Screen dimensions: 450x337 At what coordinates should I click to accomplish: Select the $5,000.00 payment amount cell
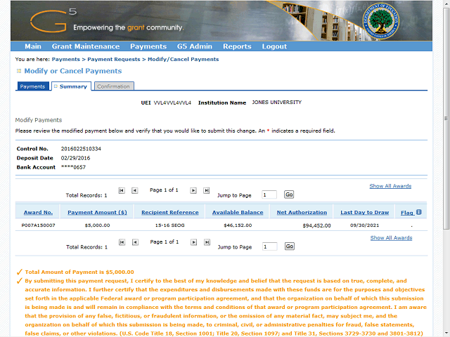pyautogui.click(x=97, y=225)
